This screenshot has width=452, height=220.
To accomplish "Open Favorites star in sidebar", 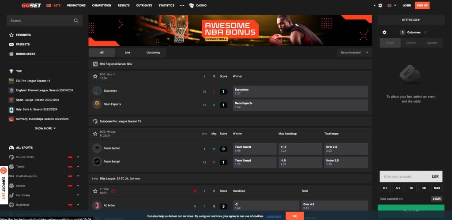I will click(x=11, y=35).
